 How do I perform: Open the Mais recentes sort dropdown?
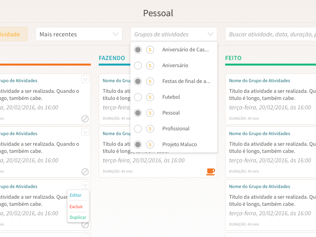pos(79,34)
